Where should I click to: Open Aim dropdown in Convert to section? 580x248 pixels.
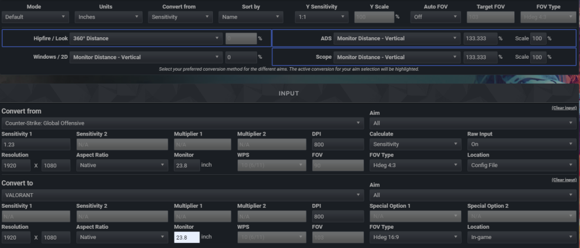click(x=473, y=195)
